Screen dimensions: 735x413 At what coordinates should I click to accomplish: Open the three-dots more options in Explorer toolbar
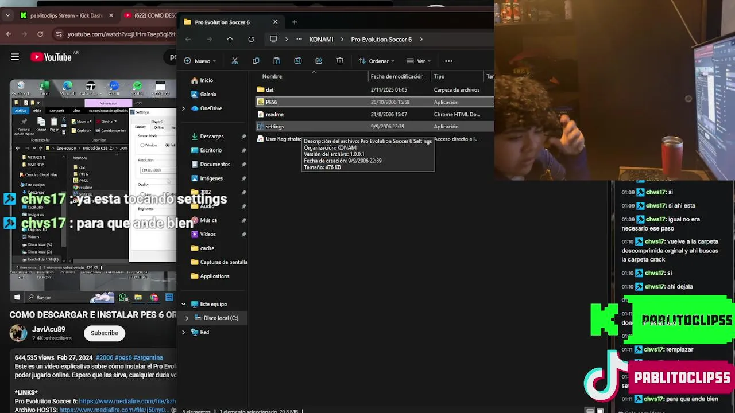click(x=448, y=61)
